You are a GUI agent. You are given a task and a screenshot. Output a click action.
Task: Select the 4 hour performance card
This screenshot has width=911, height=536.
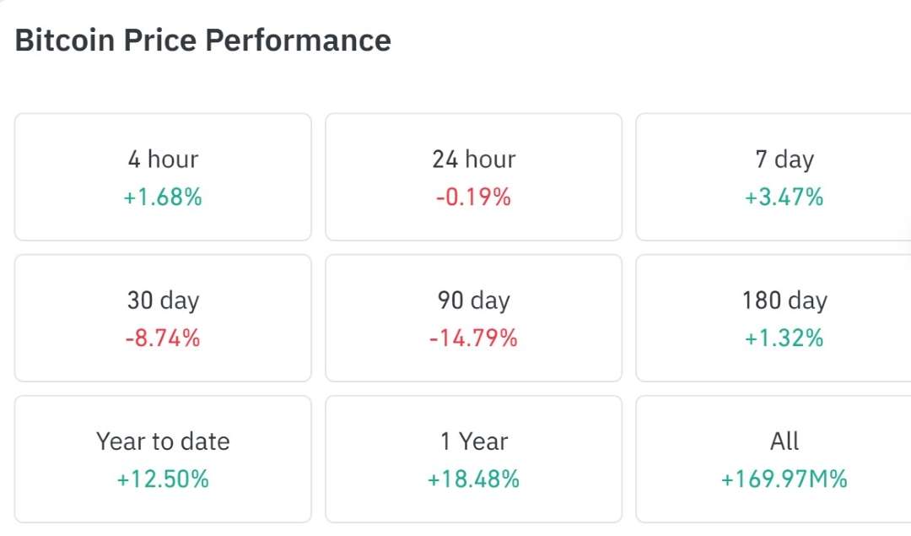point(162,176)
